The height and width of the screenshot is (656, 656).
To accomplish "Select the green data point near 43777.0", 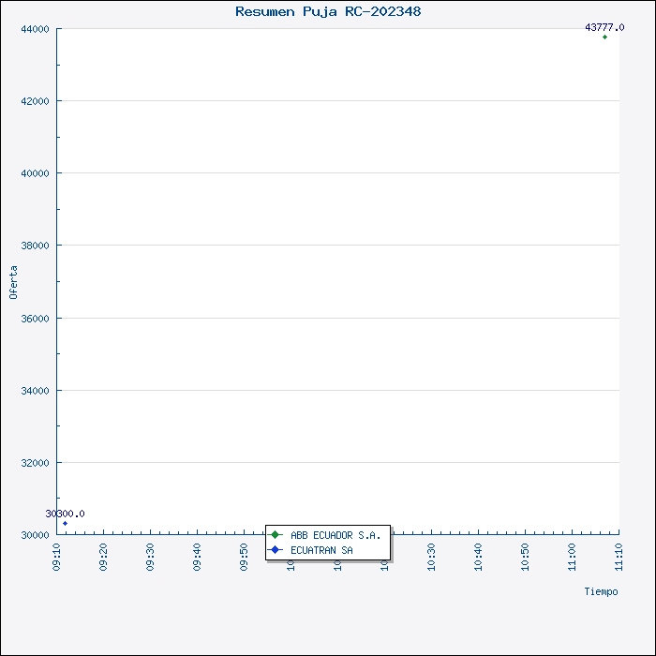I will (x=604, y=37).
